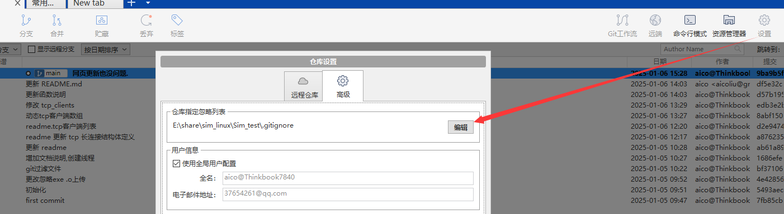Click the 电子邮件地址 email input field
784x214 pixels.
(x=347, y=194)
